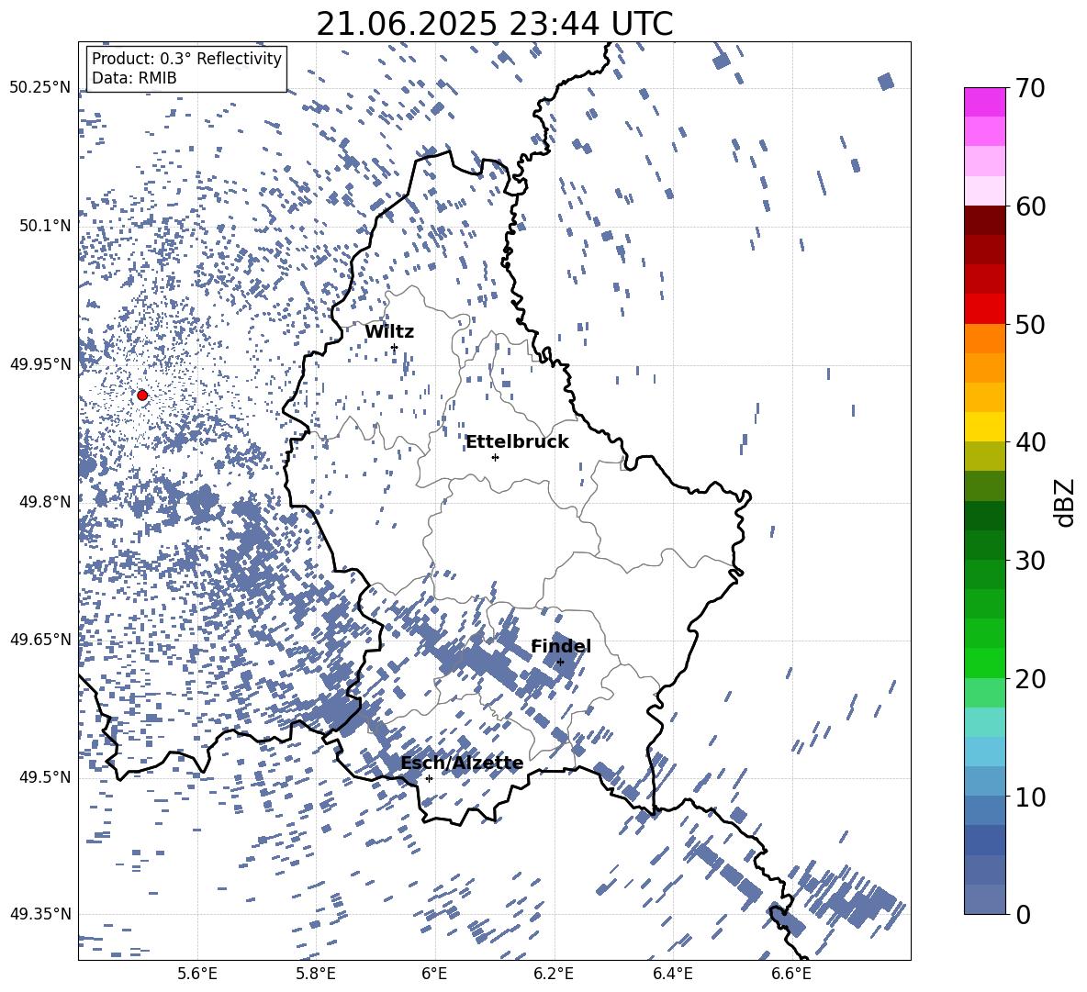Click the colorbar tick label 30
Viewport: 1087px width, 992px height.
[x=1030, y=561]
